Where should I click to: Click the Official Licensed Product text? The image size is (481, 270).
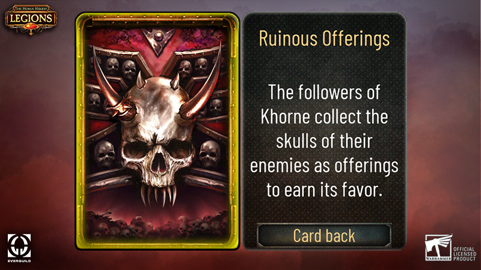click(x=465, y=254)
